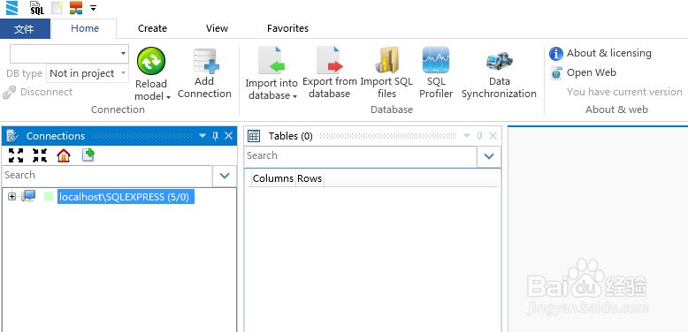Screen dimensions: 688x332
Task: Click the application logo icon in title bar
Action: coord(11,7)
